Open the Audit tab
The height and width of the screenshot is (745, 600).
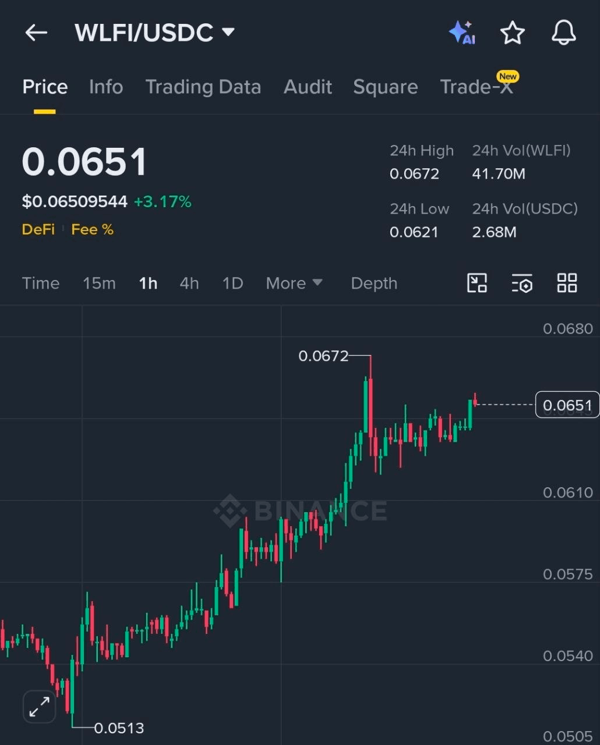point(308,87)
